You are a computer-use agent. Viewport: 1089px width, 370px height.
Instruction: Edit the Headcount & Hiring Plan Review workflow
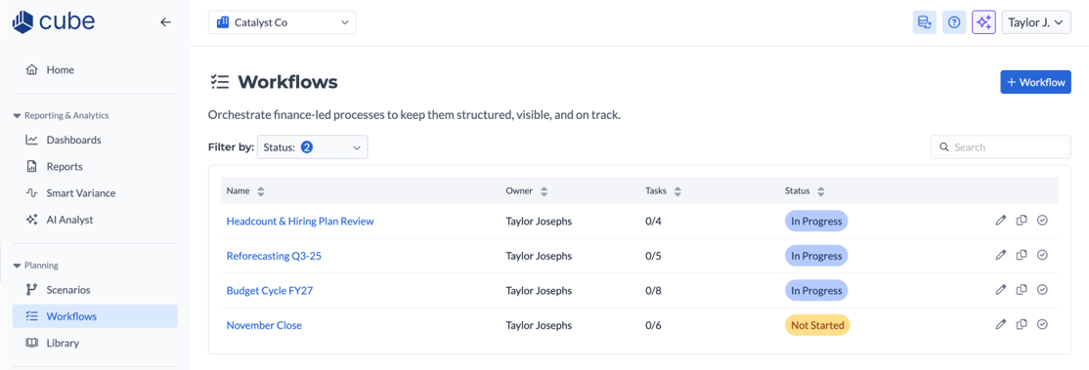tap(1000, 221)
